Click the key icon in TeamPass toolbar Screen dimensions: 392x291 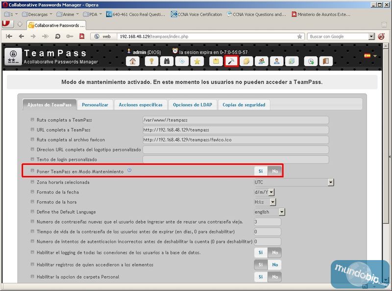(151, 61)
